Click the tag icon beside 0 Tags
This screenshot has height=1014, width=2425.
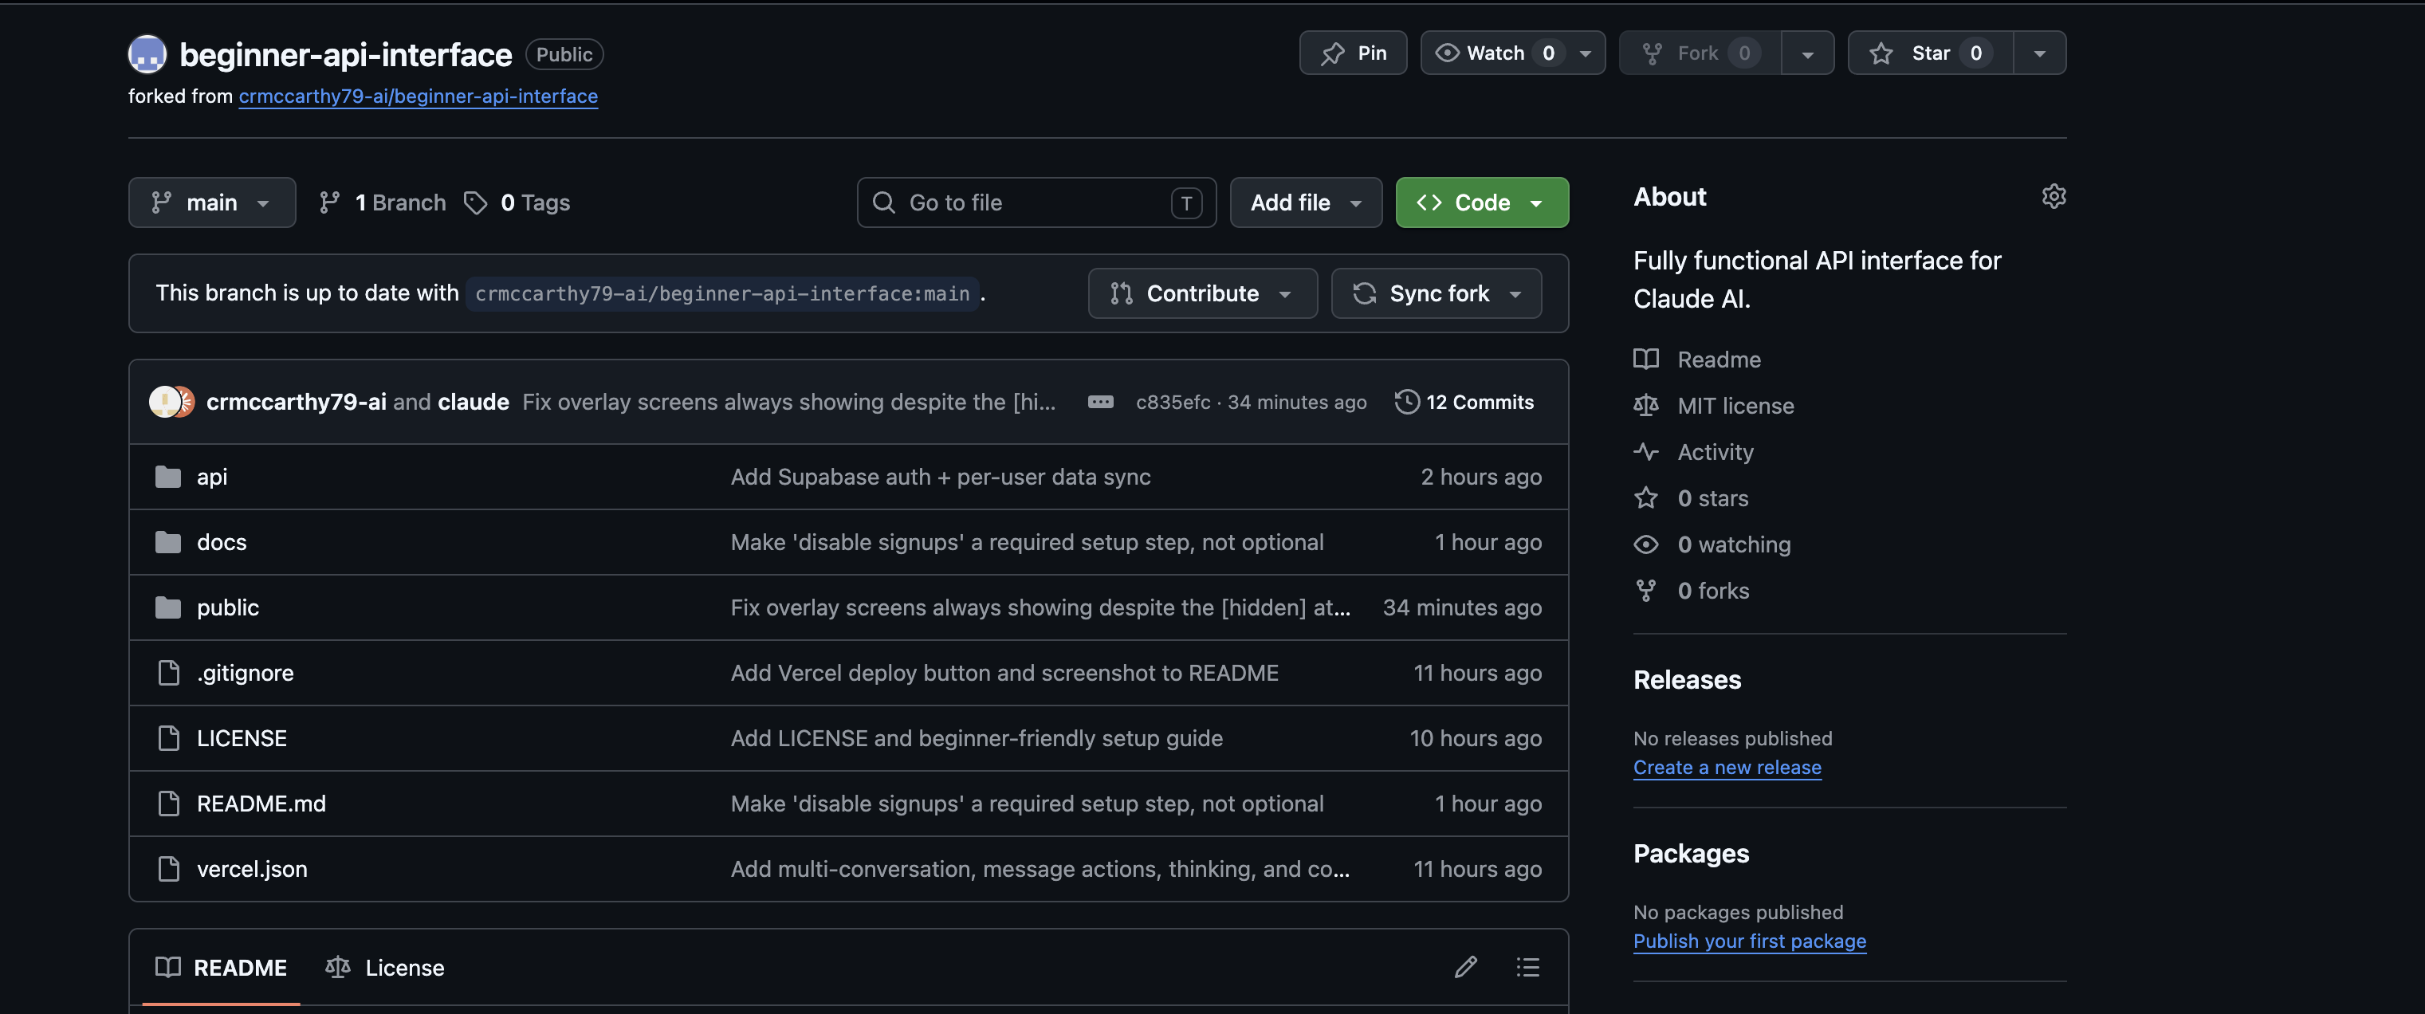pos(475,202)
